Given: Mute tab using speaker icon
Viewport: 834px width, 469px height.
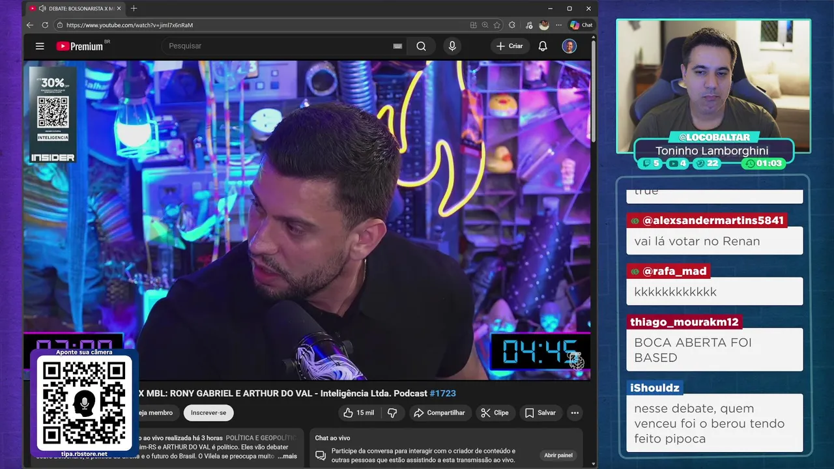Looking at the screenshot, I should 42,8.
